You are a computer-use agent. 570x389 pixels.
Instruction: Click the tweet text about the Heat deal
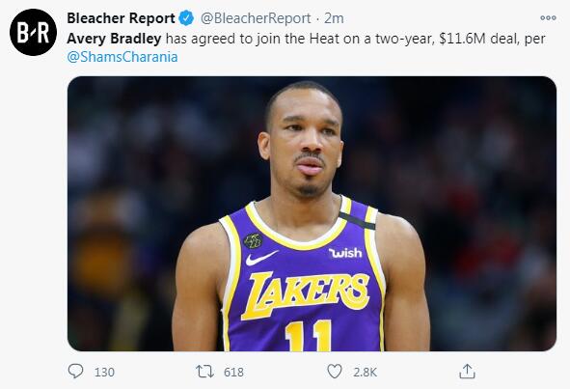(306, 47)
